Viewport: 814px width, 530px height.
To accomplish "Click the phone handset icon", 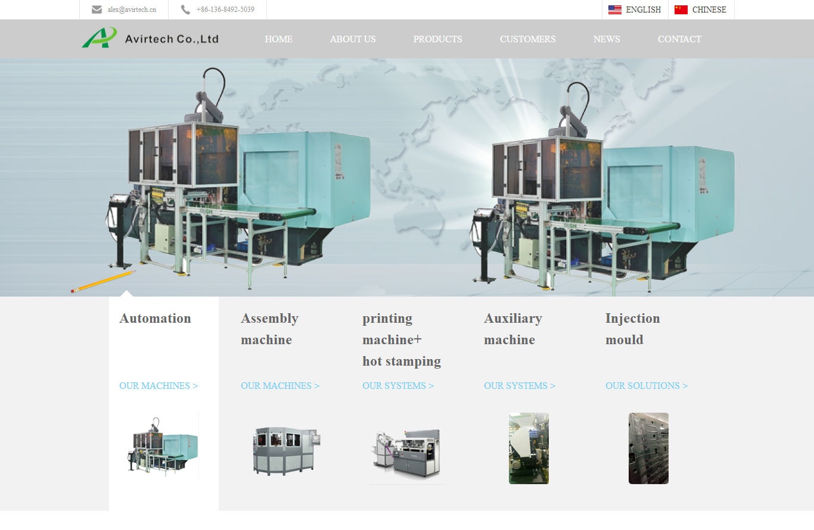I will point(185,10).
